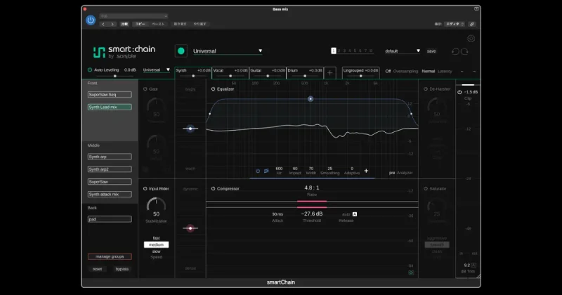Select the Synth arp2 track
This screenshot has width=562, height=295.
[110, 169]
